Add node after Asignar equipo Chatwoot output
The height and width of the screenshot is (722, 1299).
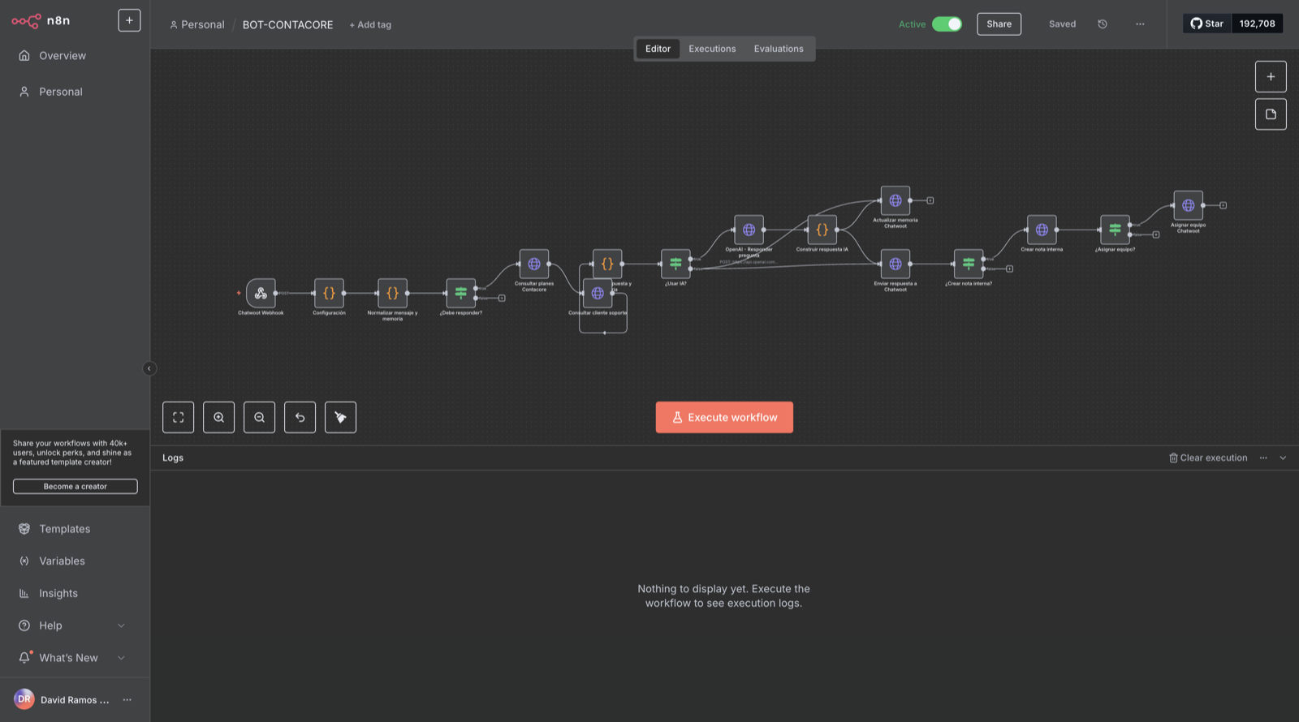click(x=1223, y=205)
